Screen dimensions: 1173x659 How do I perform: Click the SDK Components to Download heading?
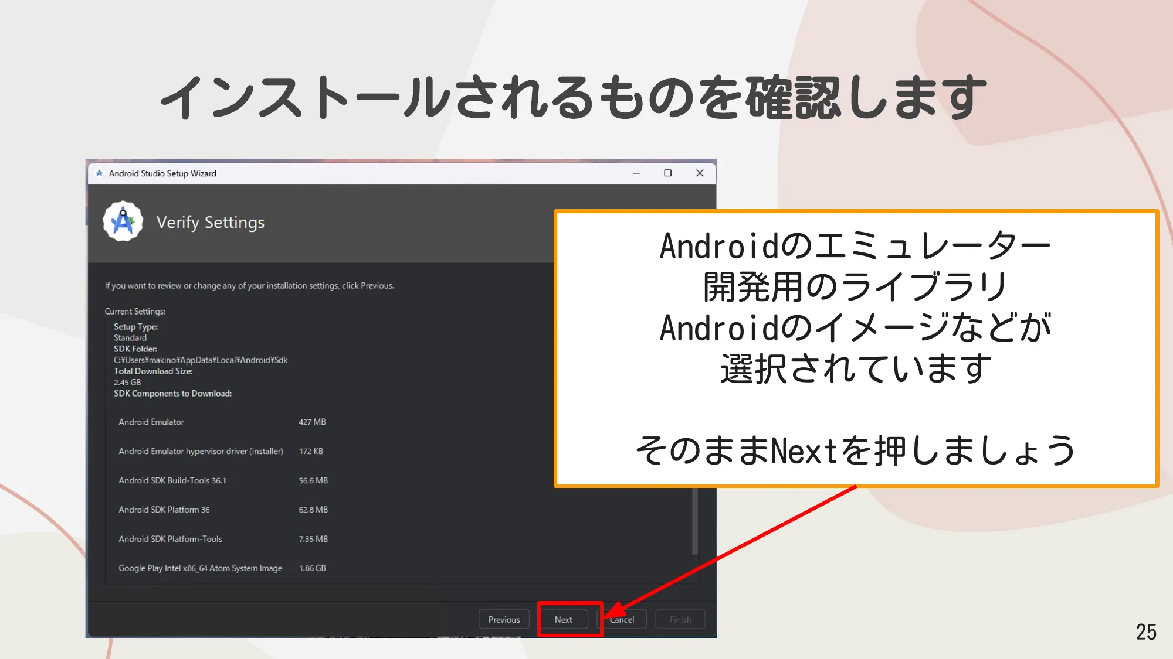(172, 394)
